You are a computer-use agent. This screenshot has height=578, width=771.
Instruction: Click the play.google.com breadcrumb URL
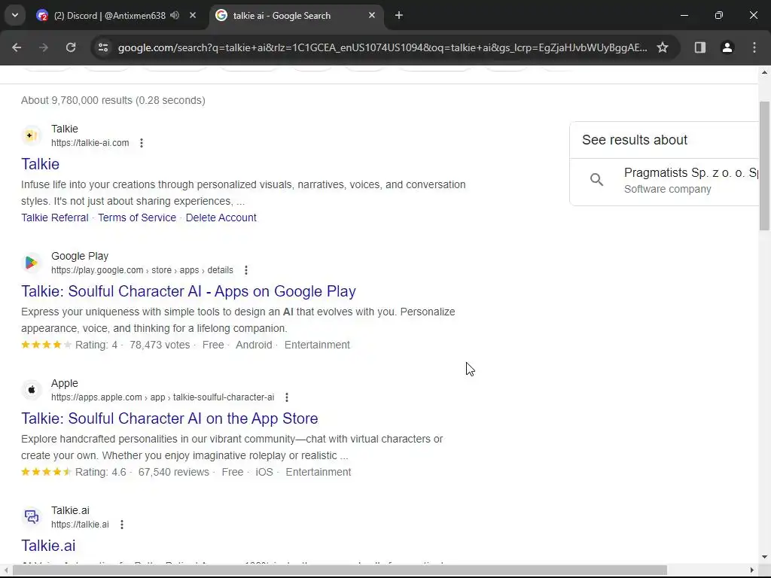pyautogui.click(x=142, y=270)
